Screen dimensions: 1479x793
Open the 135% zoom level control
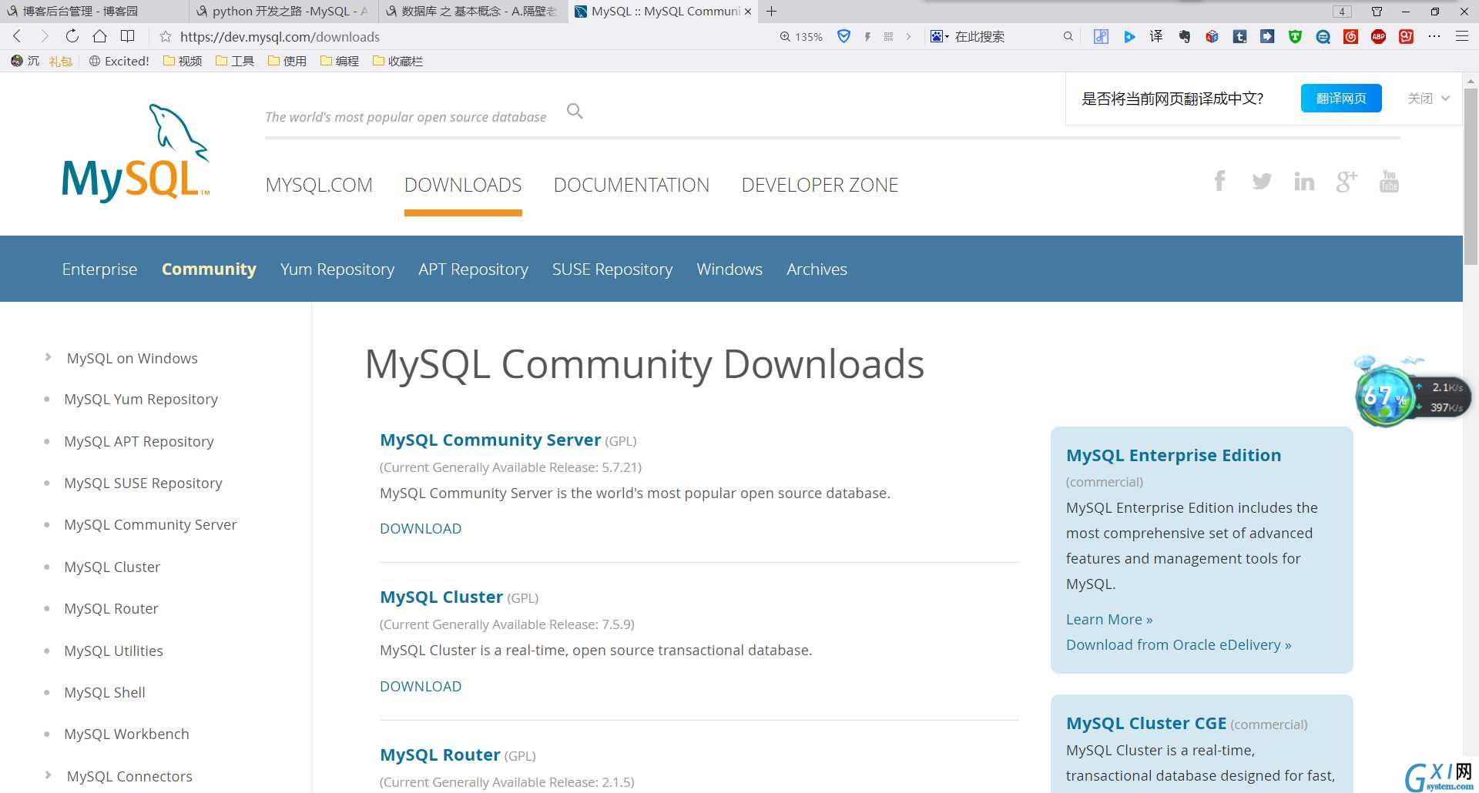tap(801, 36)
